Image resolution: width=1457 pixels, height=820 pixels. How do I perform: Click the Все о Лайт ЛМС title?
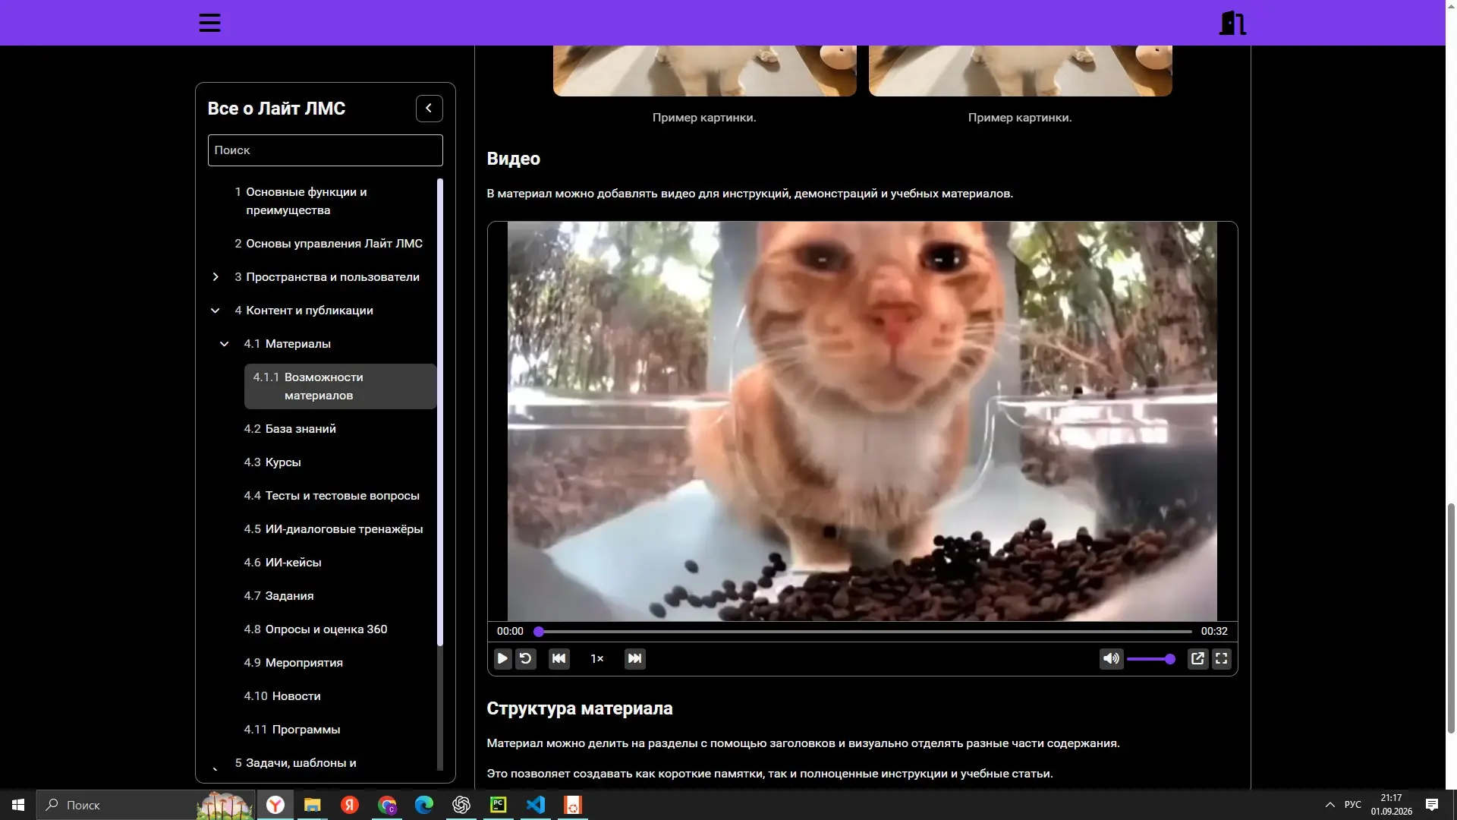click(x=276, y=109)
